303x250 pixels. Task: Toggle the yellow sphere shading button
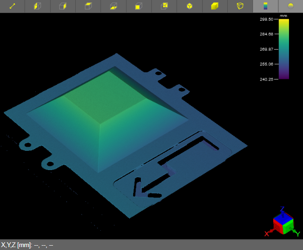click(290, 6)
